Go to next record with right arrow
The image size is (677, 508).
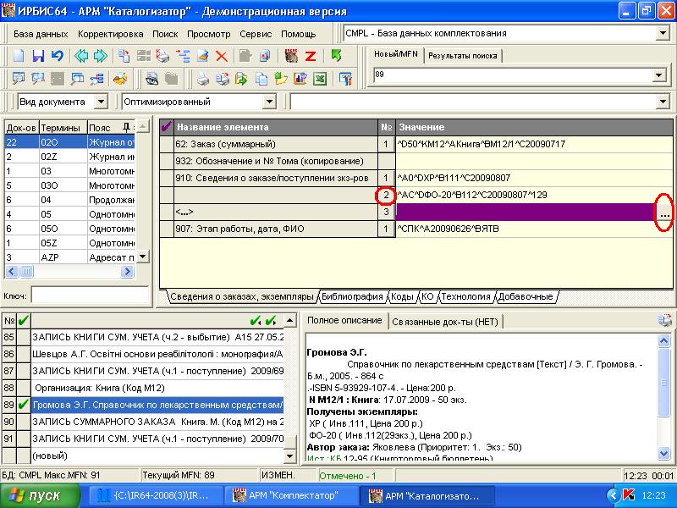click(x=101, y=57)
